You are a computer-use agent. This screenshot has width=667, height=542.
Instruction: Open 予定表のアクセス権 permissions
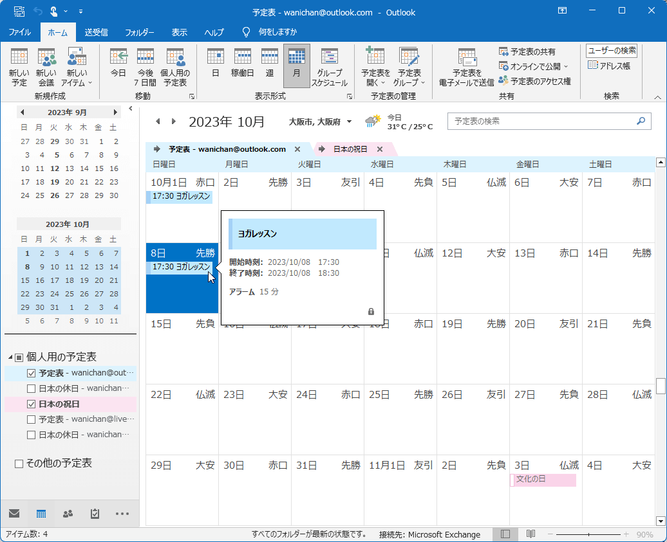[x=534, y=81]
